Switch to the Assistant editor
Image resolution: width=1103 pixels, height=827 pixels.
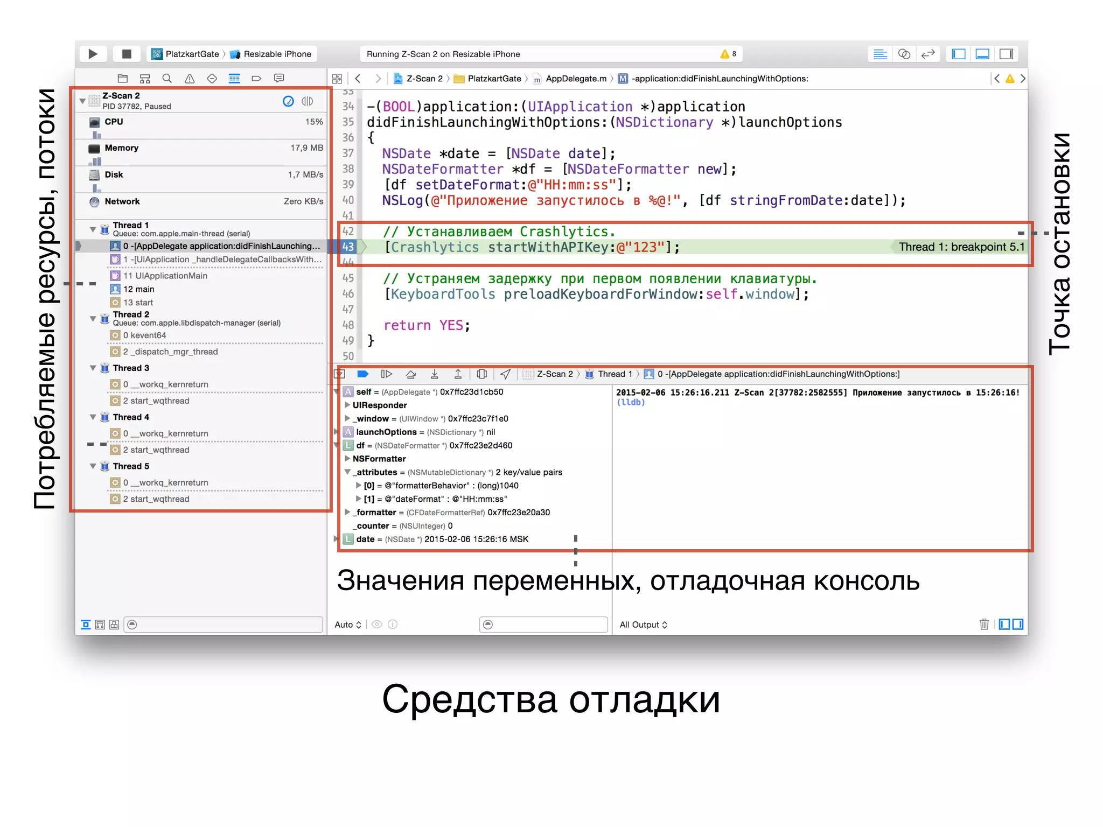[x=904, y=54]
